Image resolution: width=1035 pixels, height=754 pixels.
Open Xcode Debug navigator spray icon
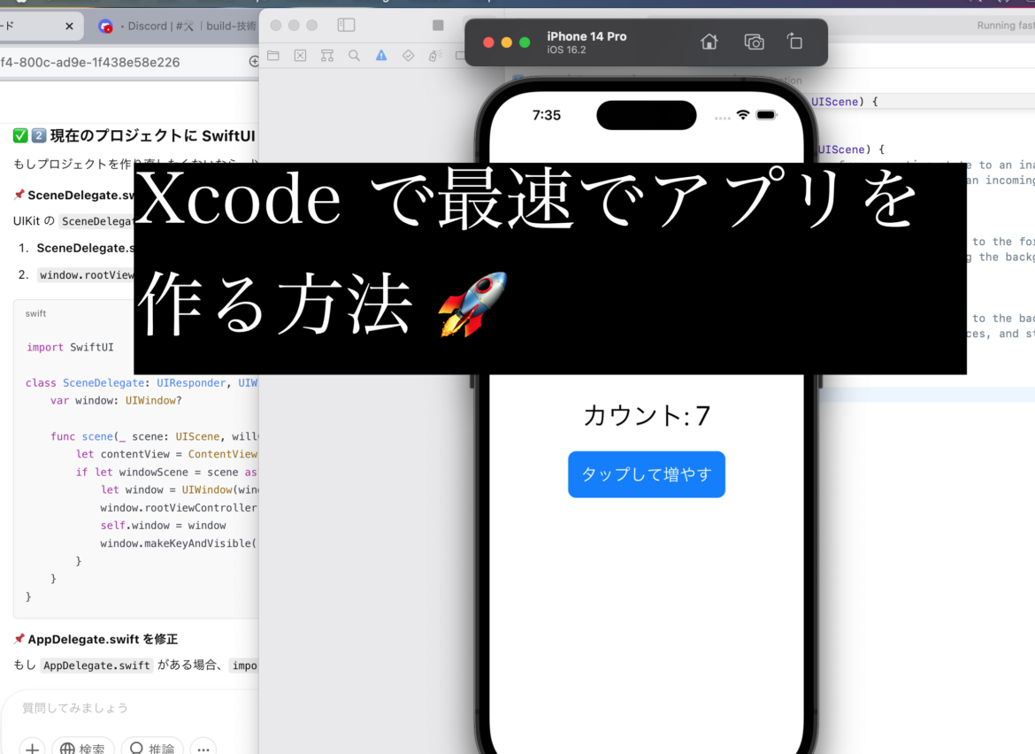pos(435,56)
